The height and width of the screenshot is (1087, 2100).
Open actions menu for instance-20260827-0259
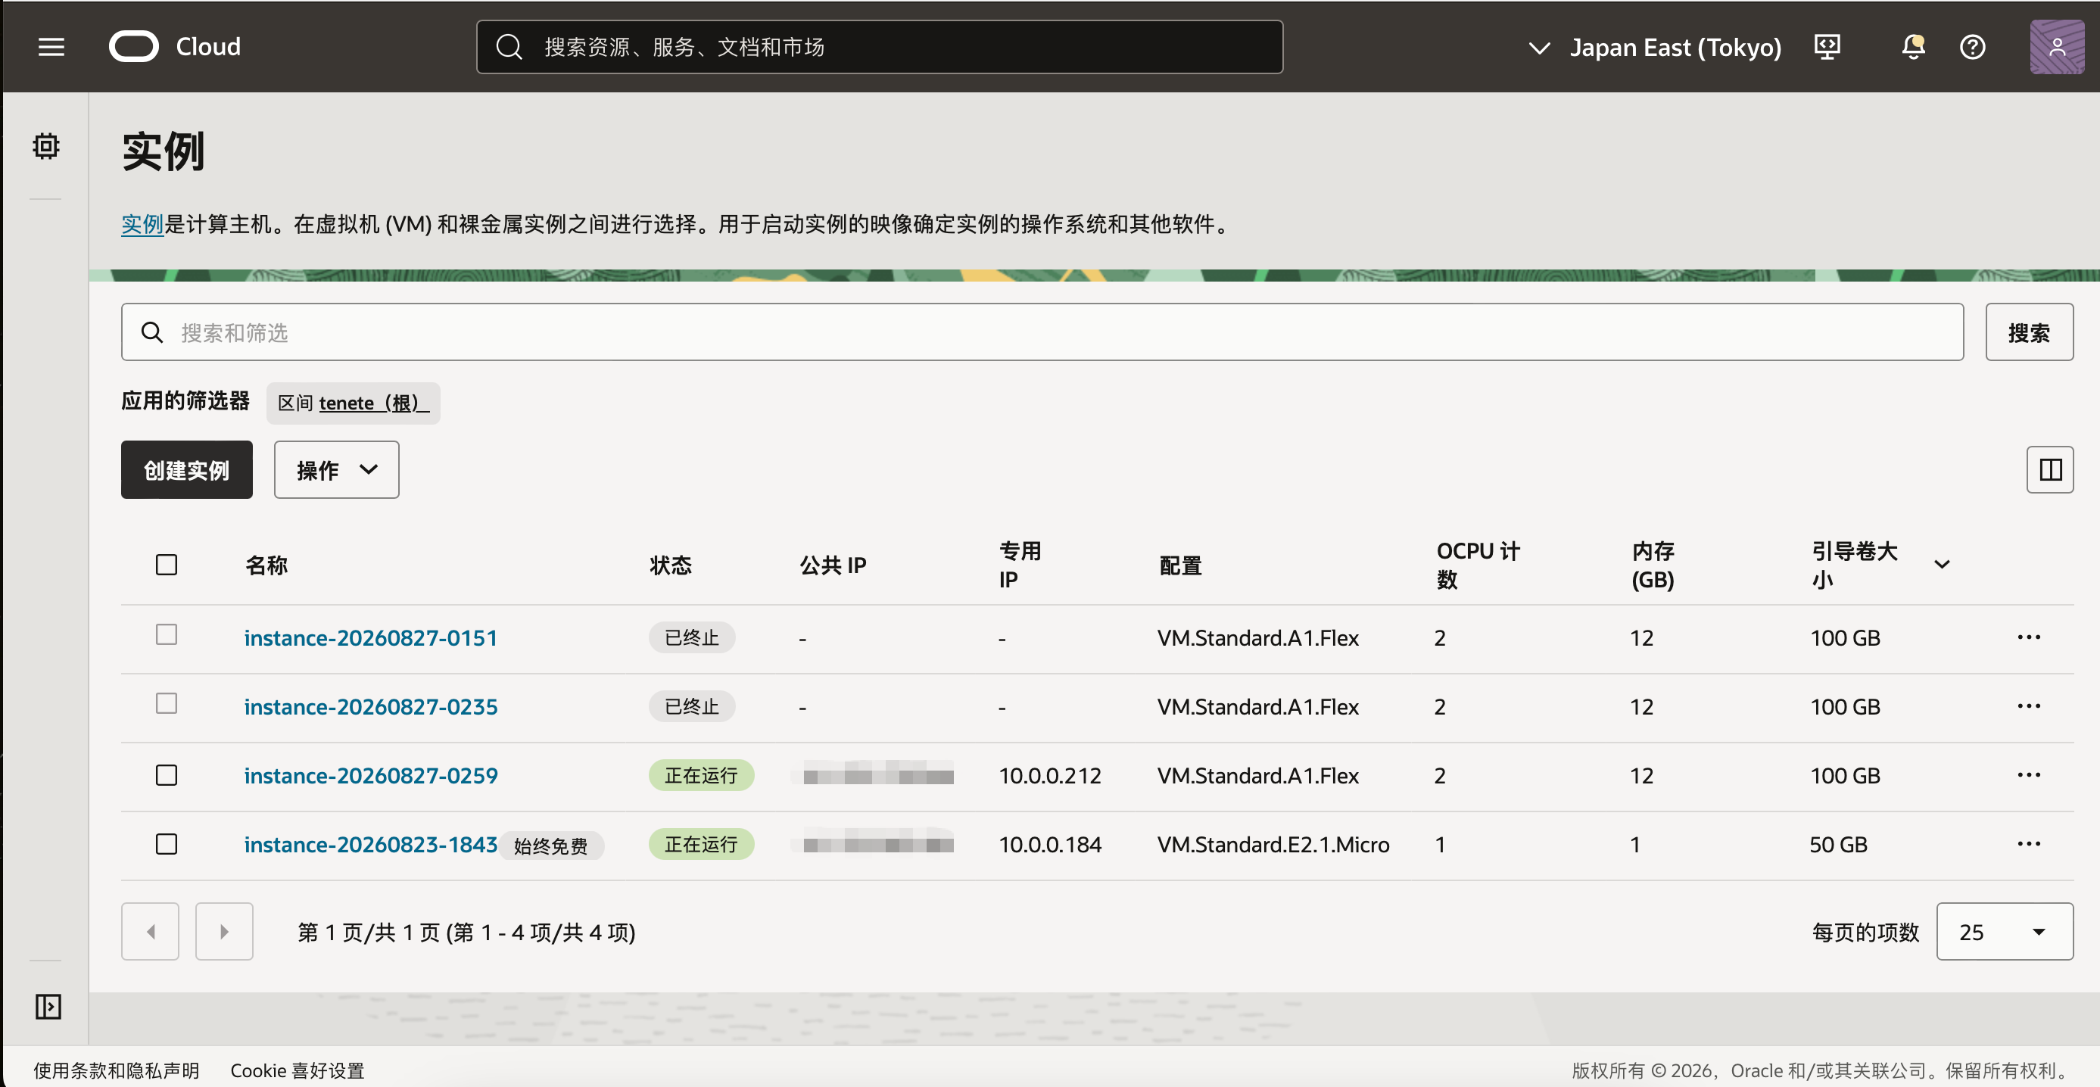pos(2028,775)
